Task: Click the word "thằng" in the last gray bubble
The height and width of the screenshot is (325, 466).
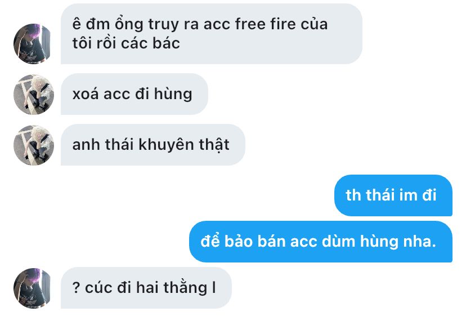Action: click(x=185, y=288)
